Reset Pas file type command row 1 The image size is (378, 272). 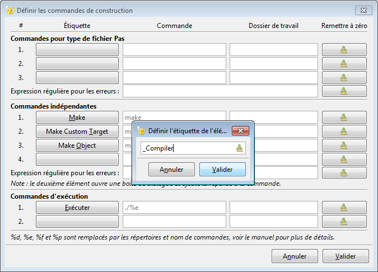coord(344,49)
